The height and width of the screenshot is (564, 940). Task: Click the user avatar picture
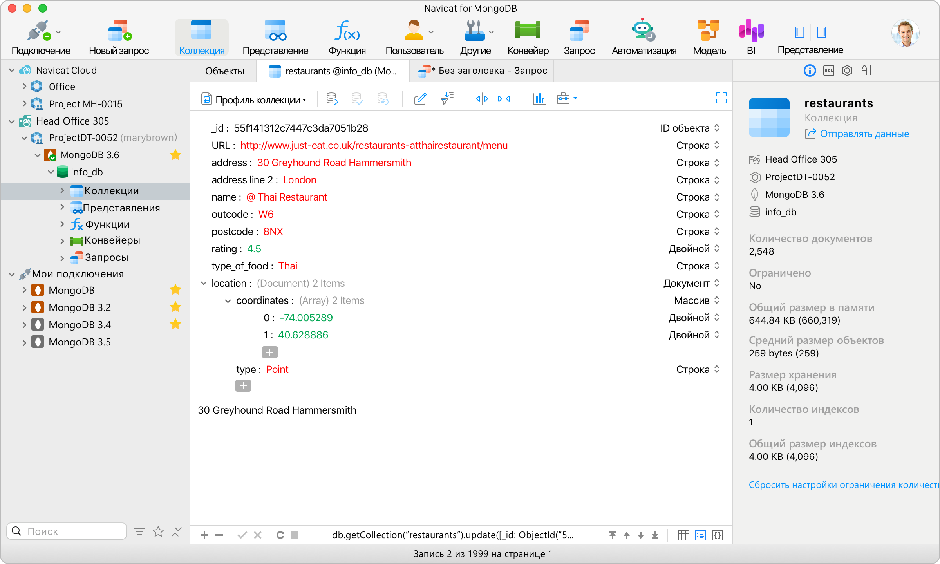coord(905,33)
